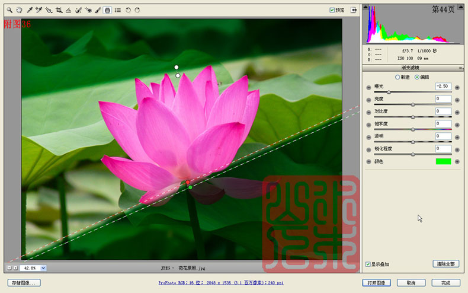Click plus button next to 颜色
The image size is (468, 293).
(457, 162)
